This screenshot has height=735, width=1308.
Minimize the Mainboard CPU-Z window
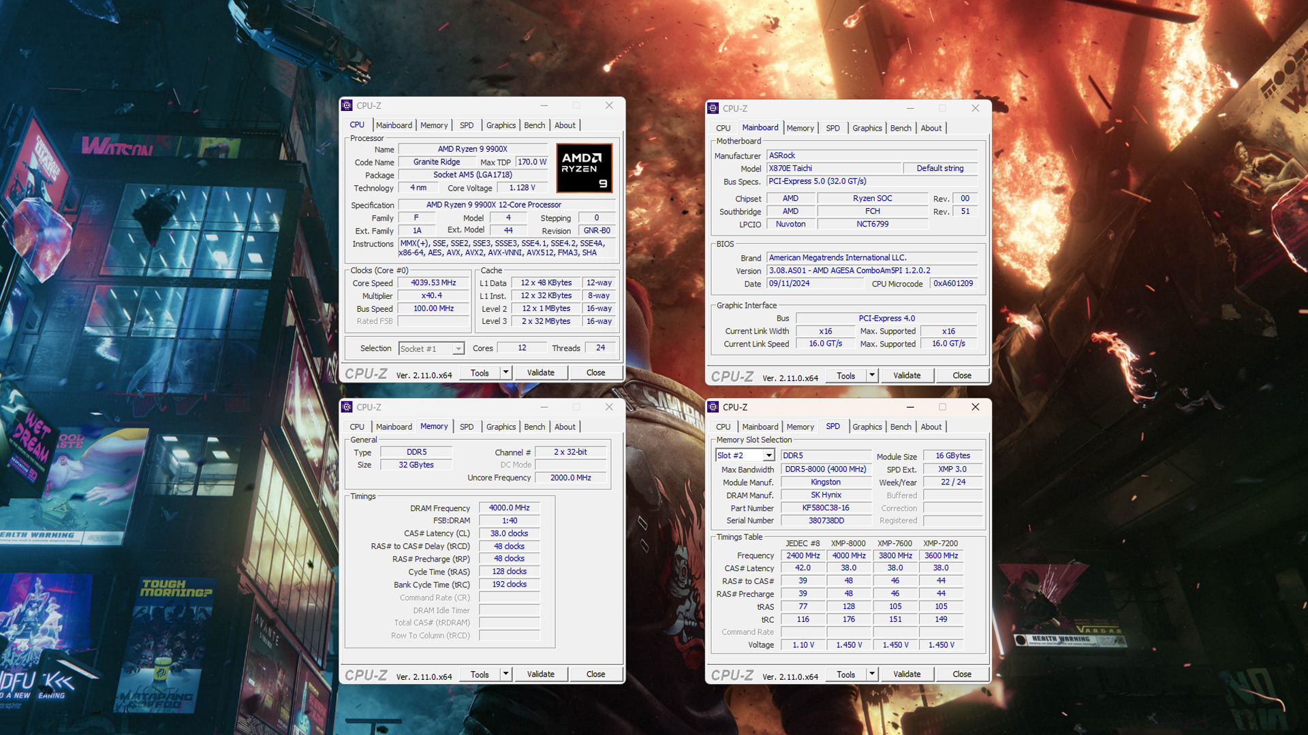(x=910, y=108)
